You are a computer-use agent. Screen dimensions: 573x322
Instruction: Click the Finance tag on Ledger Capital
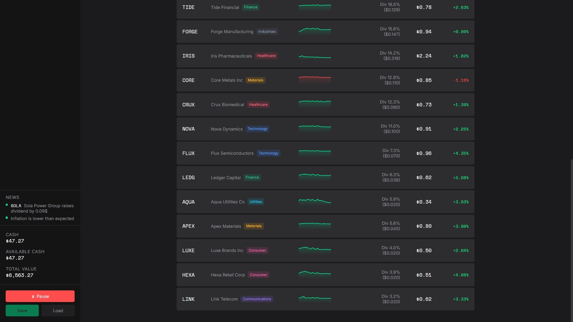[252, 177]
